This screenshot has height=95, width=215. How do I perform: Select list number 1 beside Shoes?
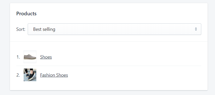coord(18,57)
